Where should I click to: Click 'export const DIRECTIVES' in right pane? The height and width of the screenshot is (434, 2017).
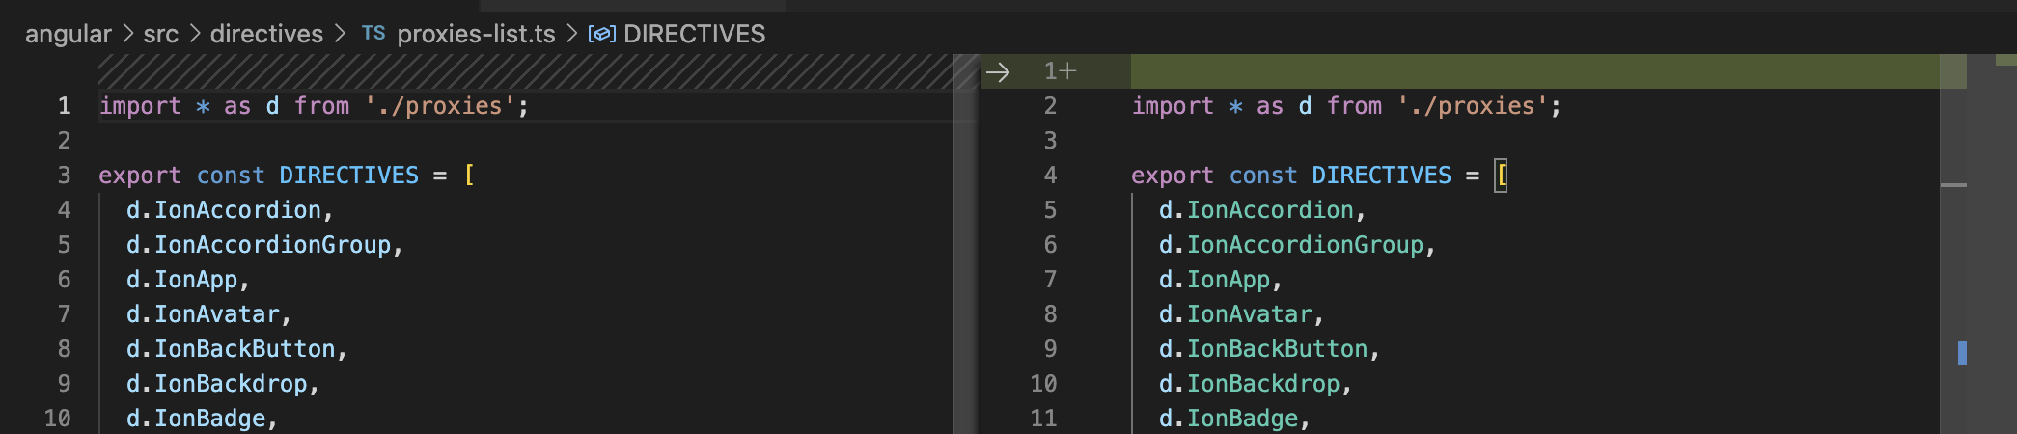pyautogui.click(x=1291, y=176)
